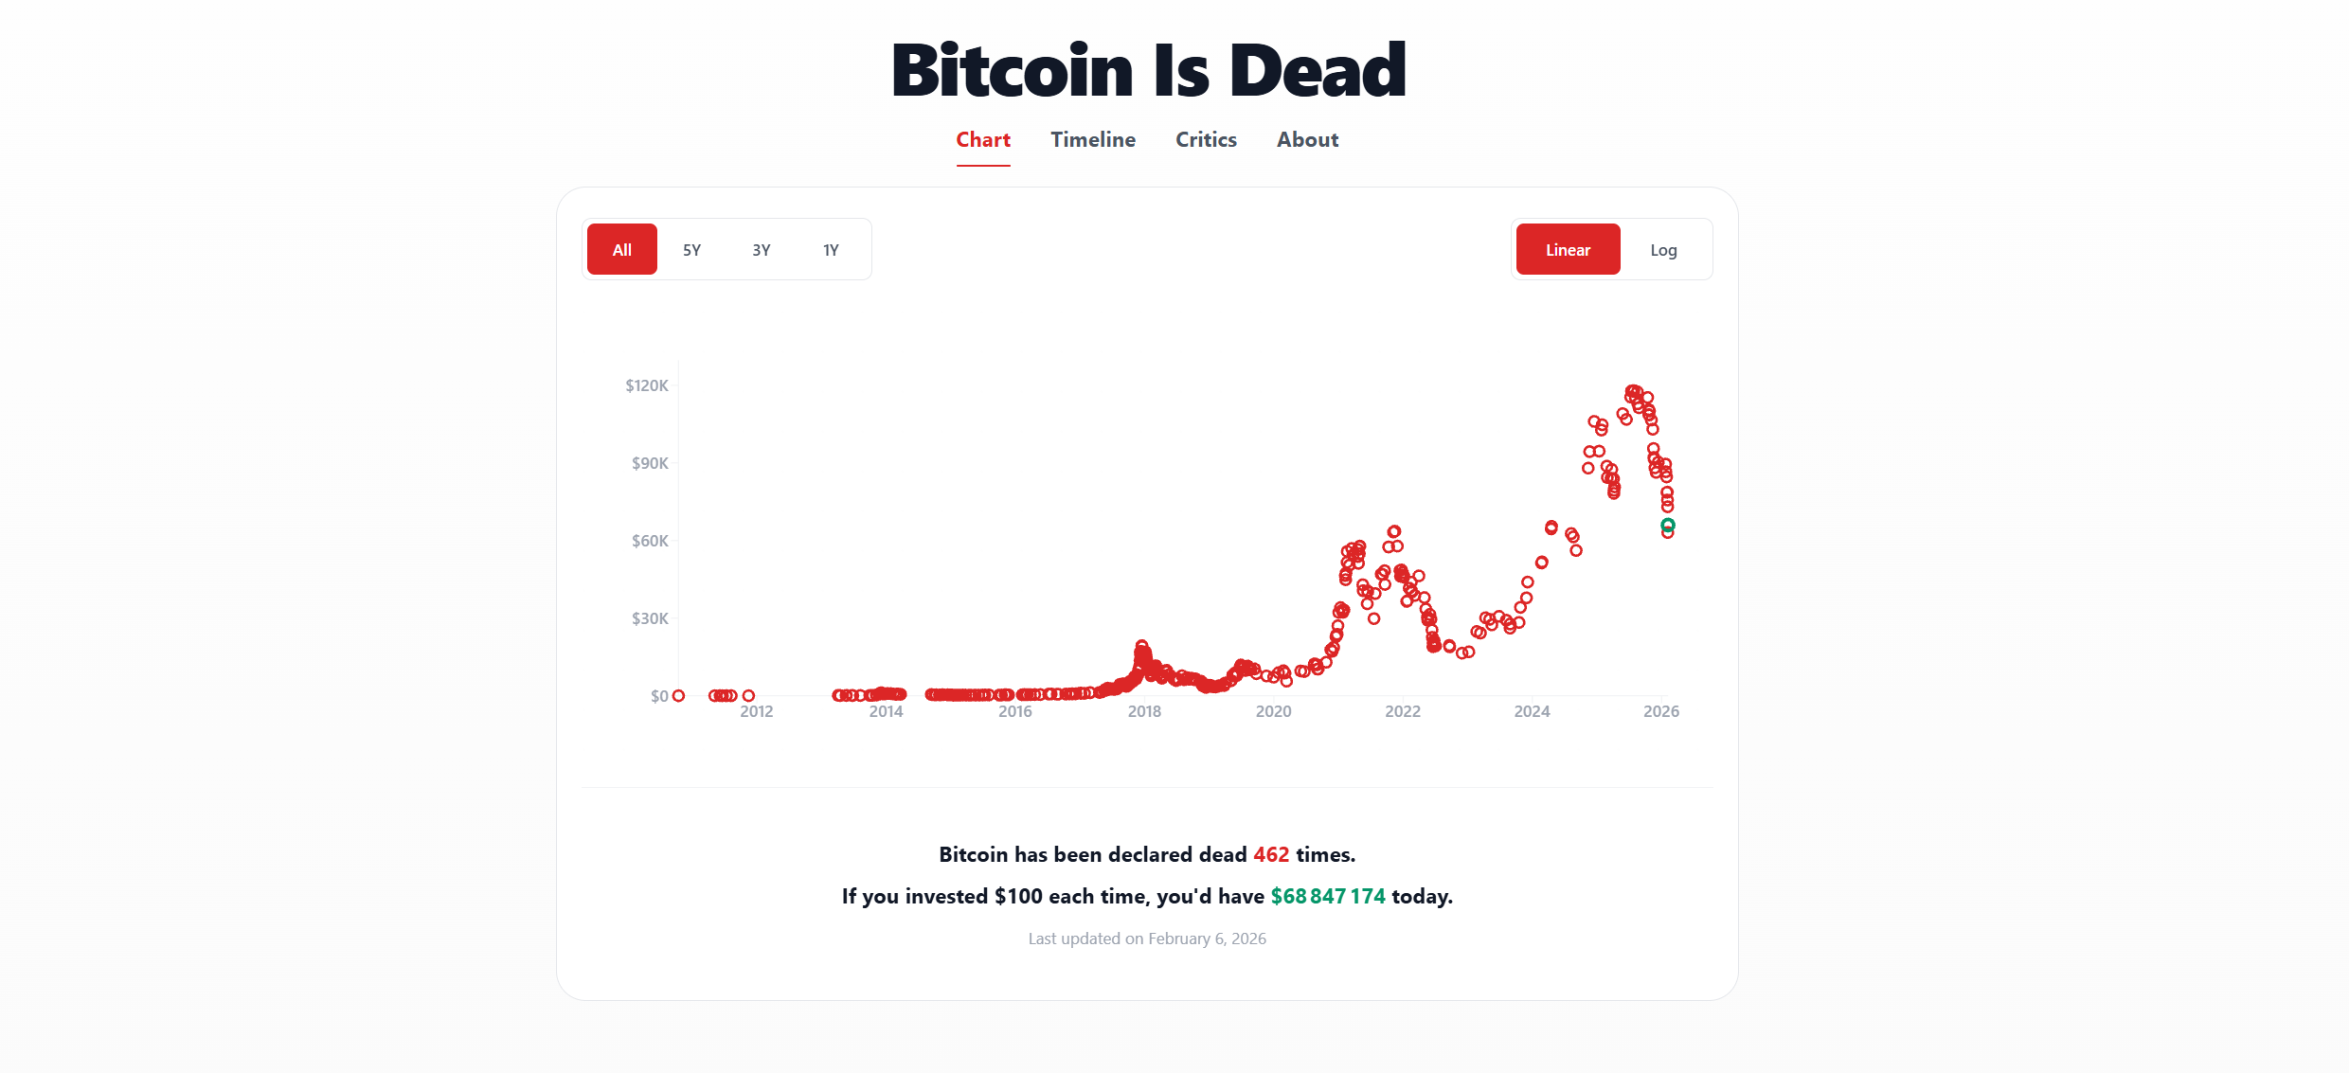Switch chart range to 5Y

coord(691,250)
